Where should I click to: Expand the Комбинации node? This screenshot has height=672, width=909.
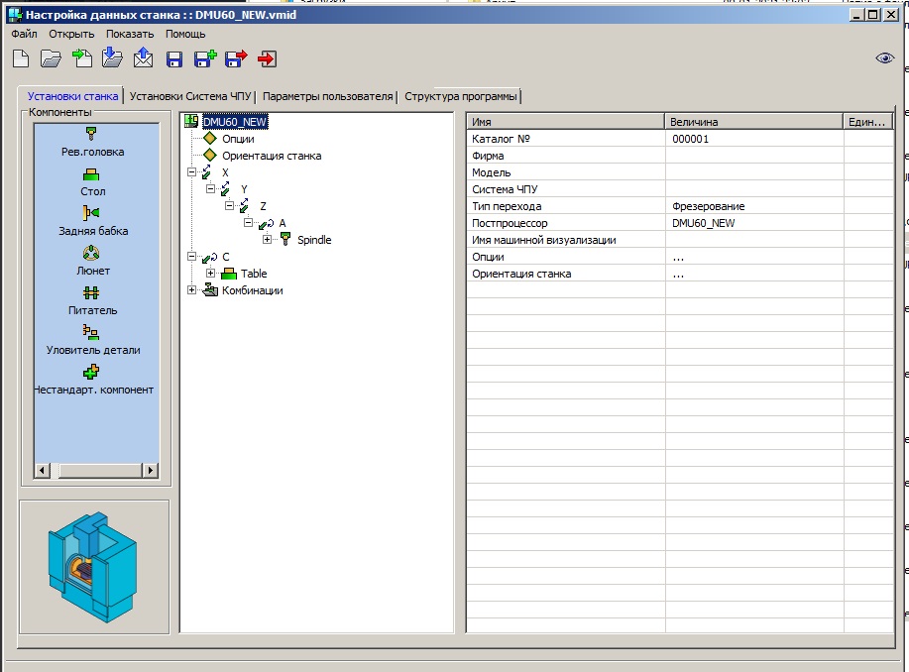pos(192,289)
